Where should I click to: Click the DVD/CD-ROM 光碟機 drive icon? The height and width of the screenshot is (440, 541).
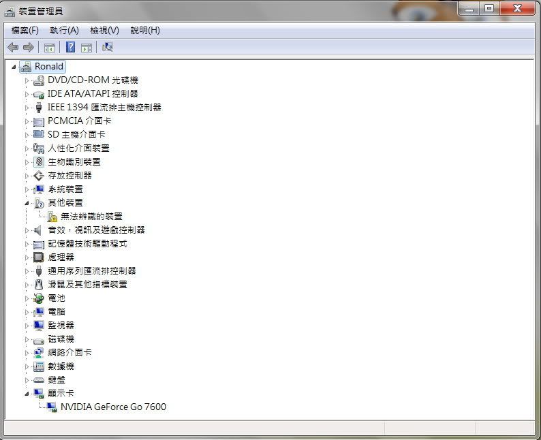(x=39, y=80)
